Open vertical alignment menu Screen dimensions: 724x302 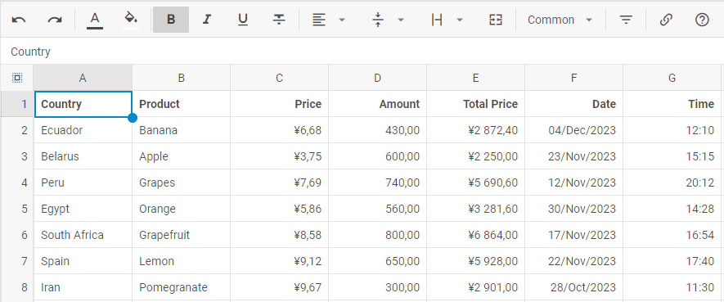pos(388,20)
